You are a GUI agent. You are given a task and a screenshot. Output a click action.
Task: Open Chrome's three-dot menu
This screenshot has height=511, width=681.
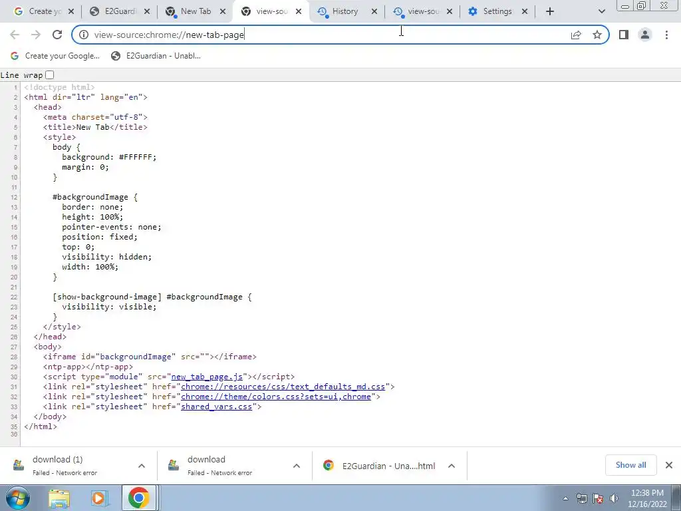click(666, 35)
